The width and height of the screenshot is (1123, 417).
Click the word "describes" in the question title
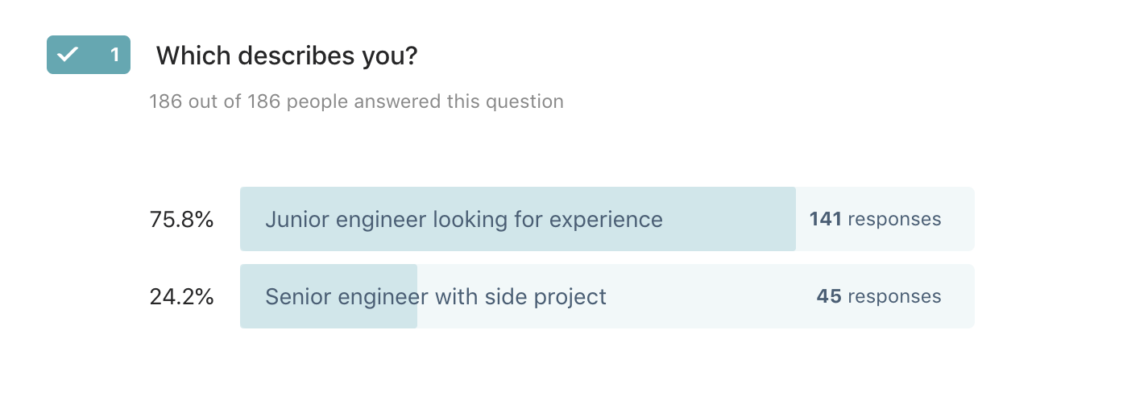coord(281,56)
